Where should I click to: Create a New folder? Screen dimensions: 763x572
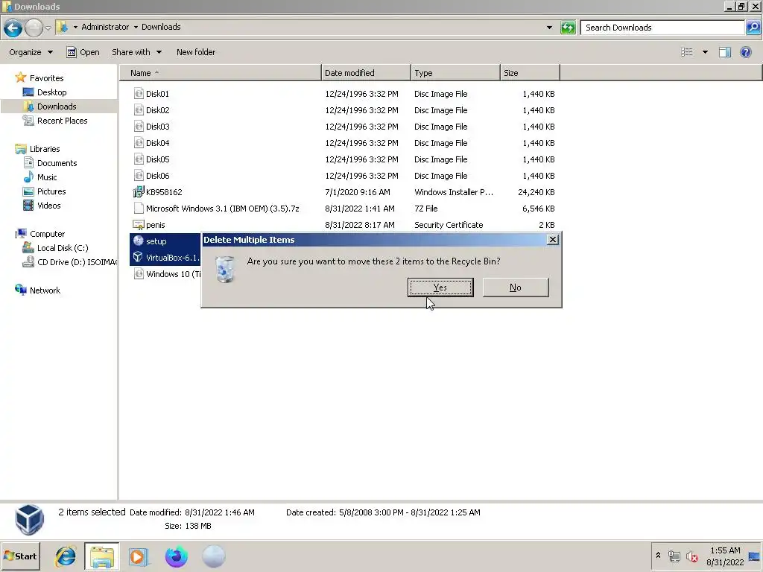pos(196,52)
